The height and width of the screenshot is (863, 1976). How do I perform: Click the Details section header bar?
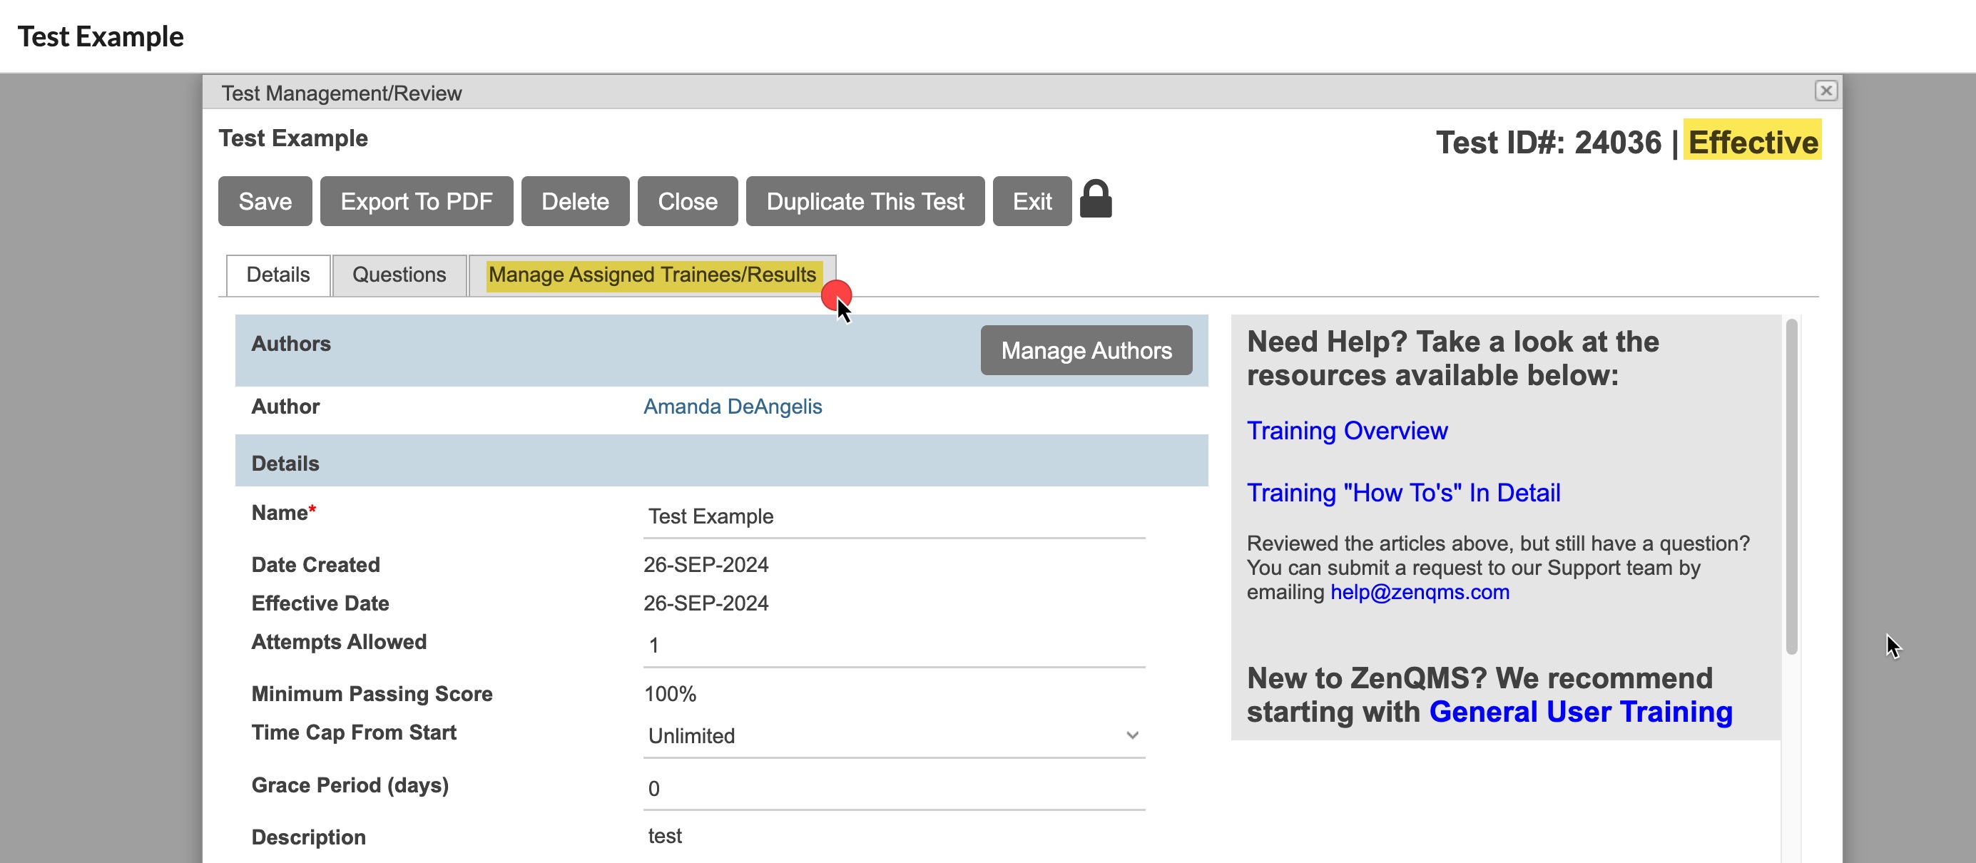(x=721, y=461)
